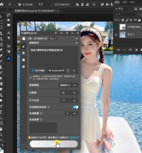Open the Character panel icon
Screen dimensions: 142x153
9,33
